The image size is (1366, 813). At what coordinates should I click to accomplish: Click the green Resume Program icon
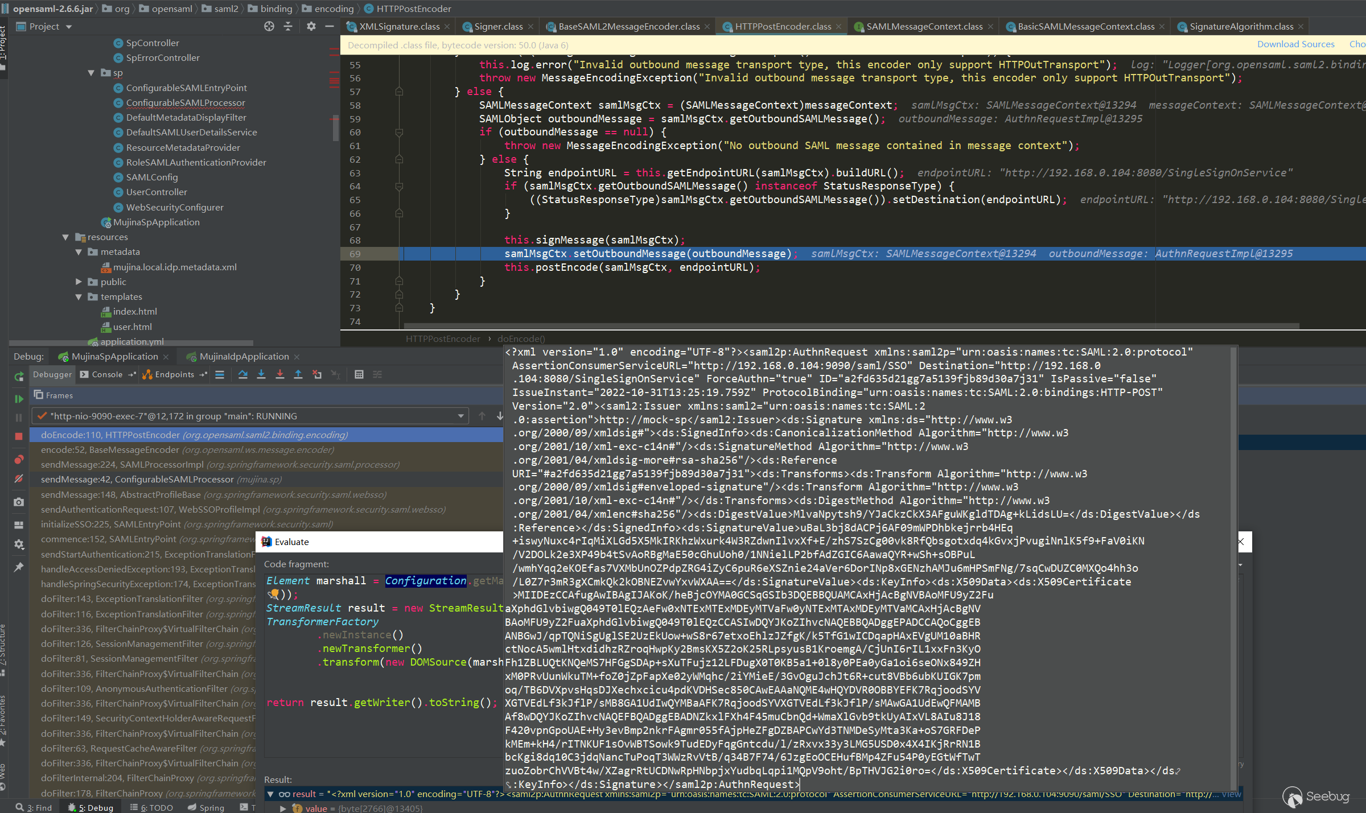point(19,399)
